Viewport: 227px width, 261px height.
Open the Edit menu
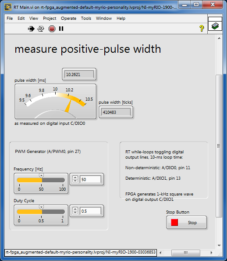coord(21,18)
